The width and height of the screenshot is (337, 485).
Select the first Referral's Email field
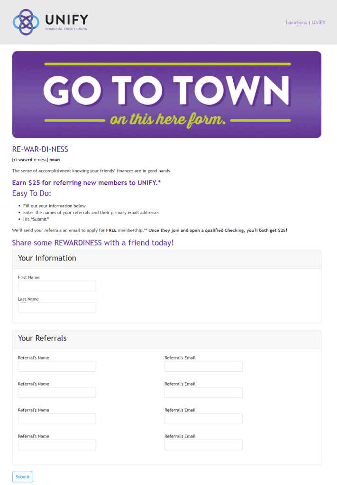203,366
